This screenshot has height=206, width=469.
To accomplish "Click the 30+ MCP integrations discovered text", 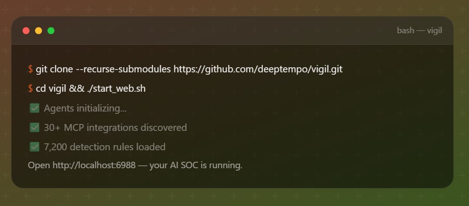I will point(115,128).
